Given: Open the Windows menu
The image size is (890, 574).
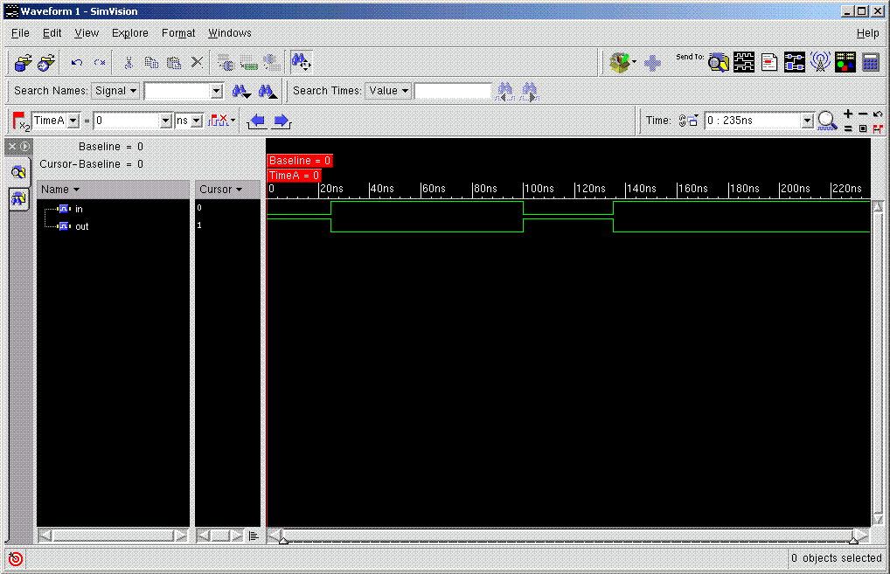Looking at the screenshot, I should [230, 33].
